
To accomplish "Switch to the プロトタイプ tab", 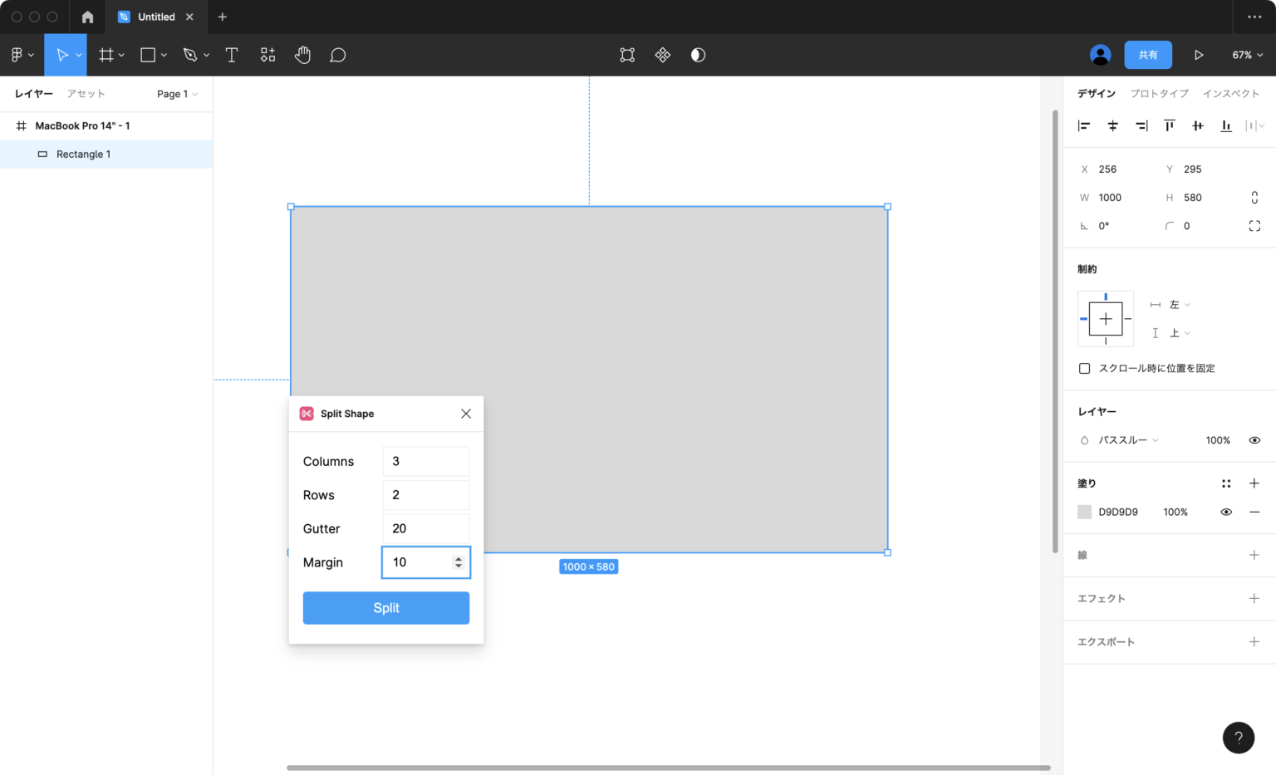I will click(x=1159, y=93).
